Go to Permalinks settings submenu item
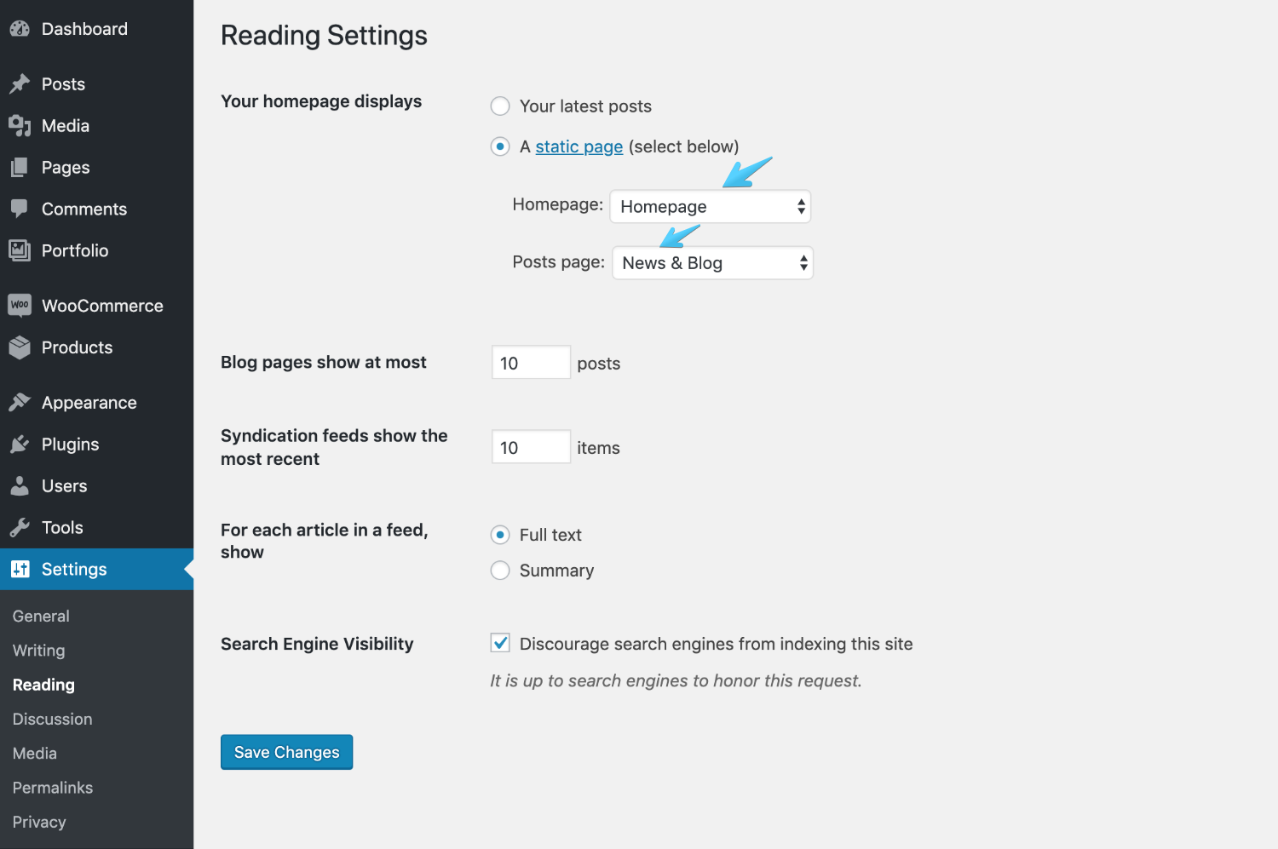 pos(53,788)
